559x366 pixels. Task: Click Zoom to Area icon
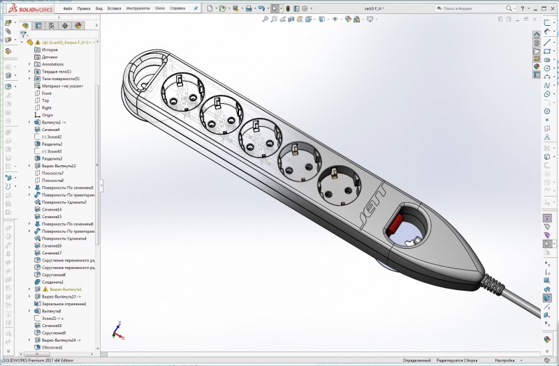(x=274, y=20)
